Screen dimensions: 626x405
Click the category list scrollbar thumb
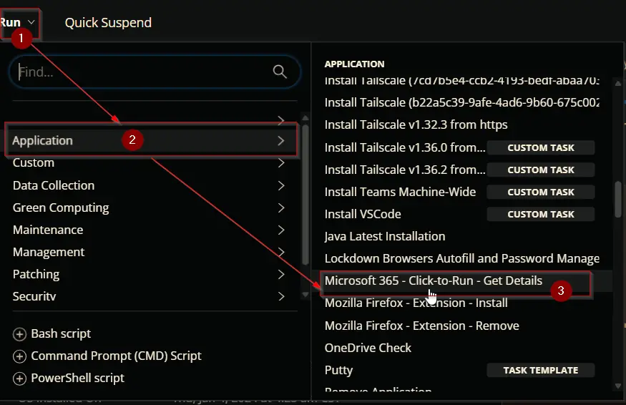[x=305, y=194]
